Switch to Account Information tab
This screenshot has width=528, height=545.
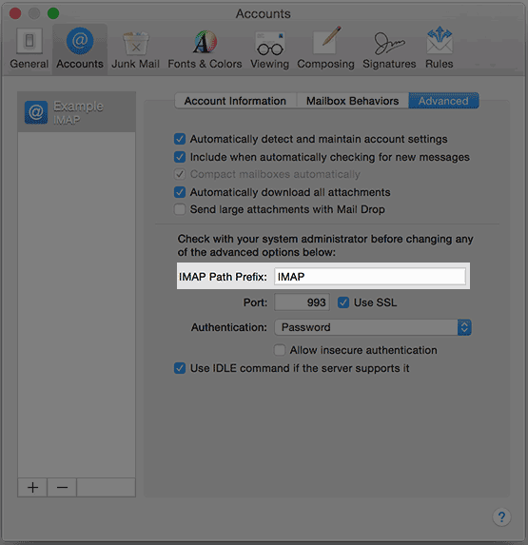tap(235, 101)
